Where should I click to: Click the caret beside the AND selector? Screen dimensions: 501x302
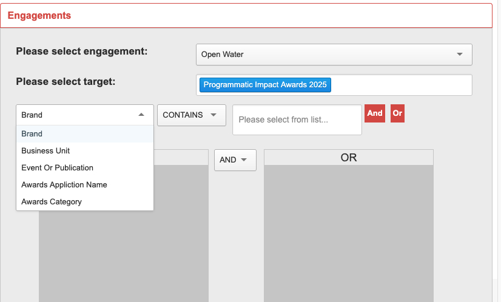(244, 159)
